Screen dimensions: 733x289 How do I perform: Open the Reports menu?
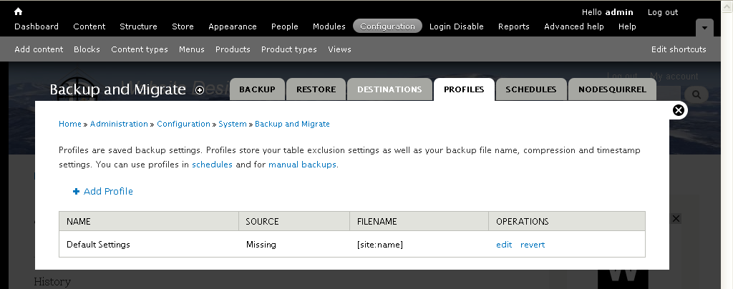[x=514, y=26]
